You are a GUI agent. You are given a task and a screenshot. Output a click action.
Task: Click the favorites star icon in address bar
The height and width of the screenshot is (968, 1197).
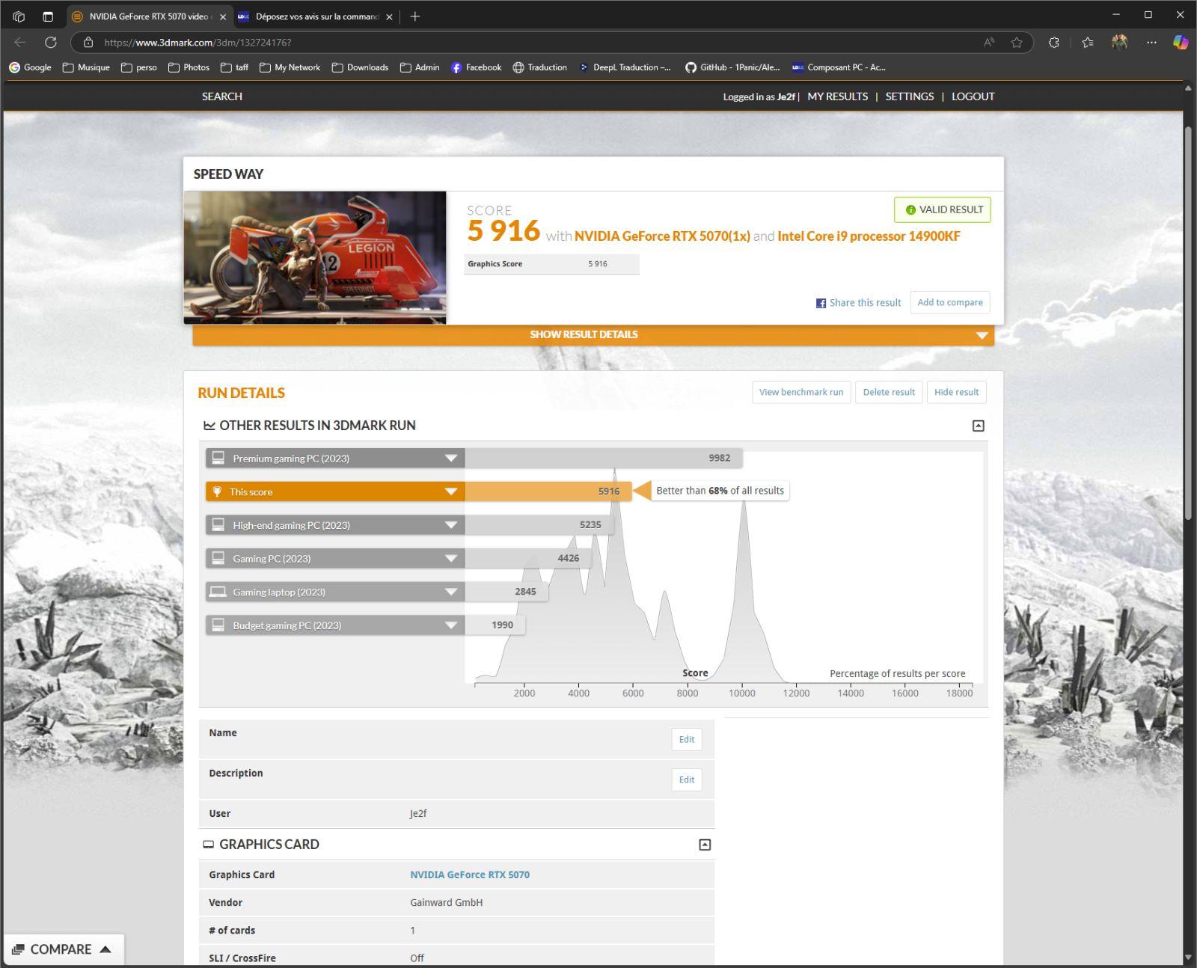coord(1016,43)
